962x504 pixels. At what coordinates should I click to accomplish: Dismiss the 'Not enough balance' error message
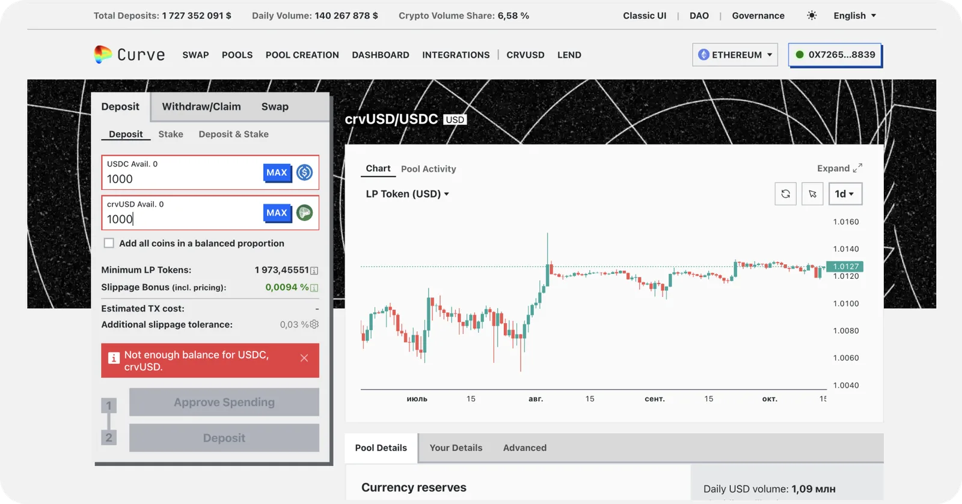(304, 358)
